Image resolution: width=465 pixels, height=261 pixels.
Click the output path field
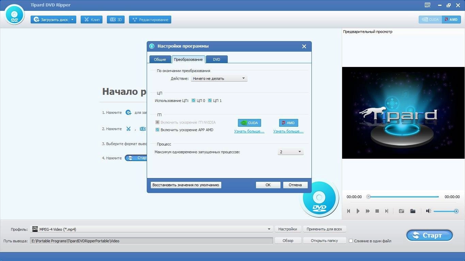tap(151, 241)
